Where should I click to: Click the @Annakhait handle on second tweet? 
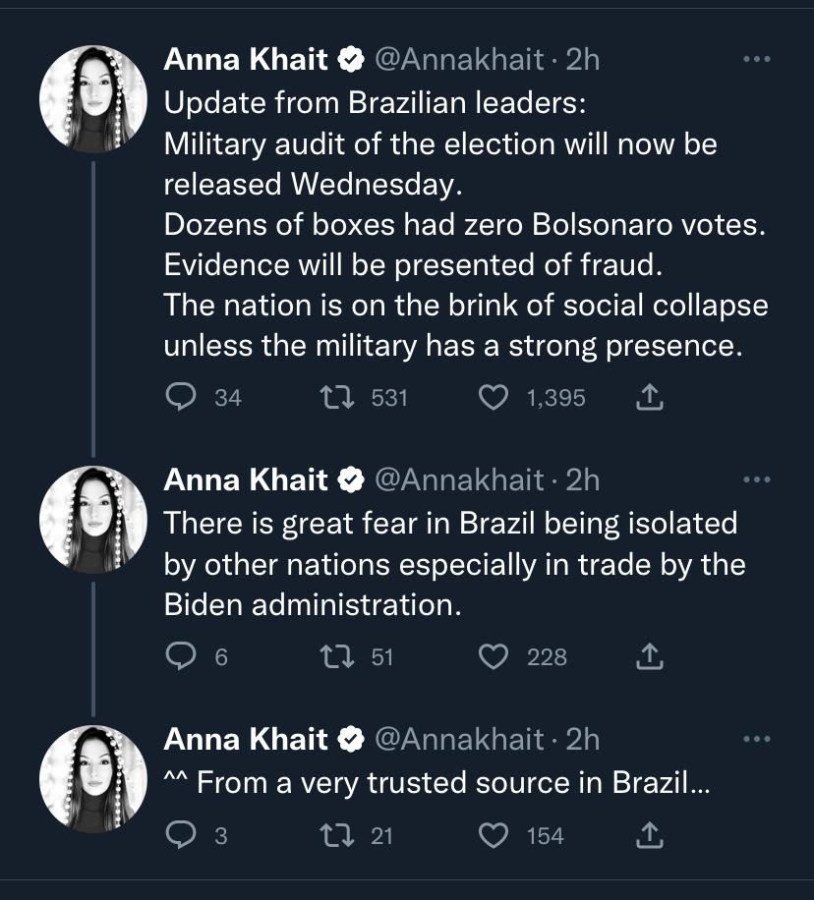pos(458,479)
